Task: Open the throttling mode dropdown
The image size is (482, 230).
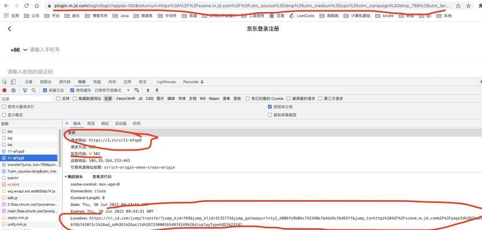Action: 112,90
